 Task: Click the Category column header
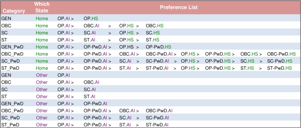(14, 11)
